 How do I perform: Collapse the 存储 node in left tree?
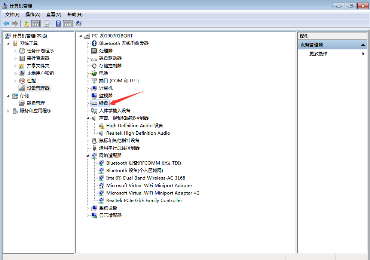point(9,96)
